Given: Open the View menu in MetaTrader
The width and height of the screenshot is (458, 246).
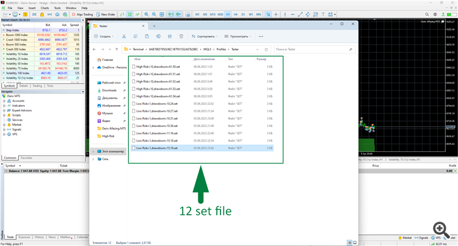Looking at the screenshot, I should pyautogui.click(x=20, y=8).
